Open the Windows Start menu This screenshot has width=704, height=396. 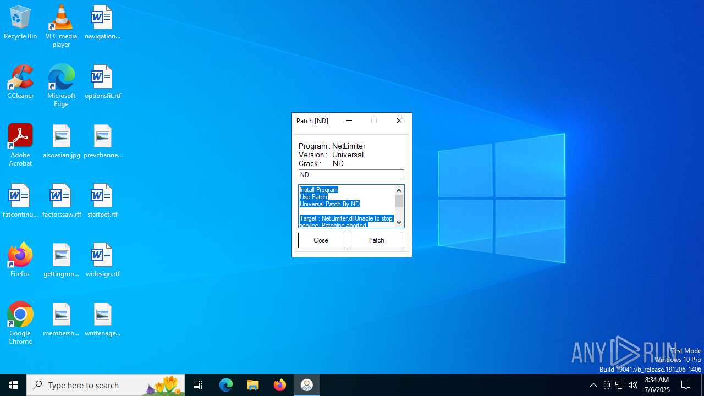[x=13, y=385]
